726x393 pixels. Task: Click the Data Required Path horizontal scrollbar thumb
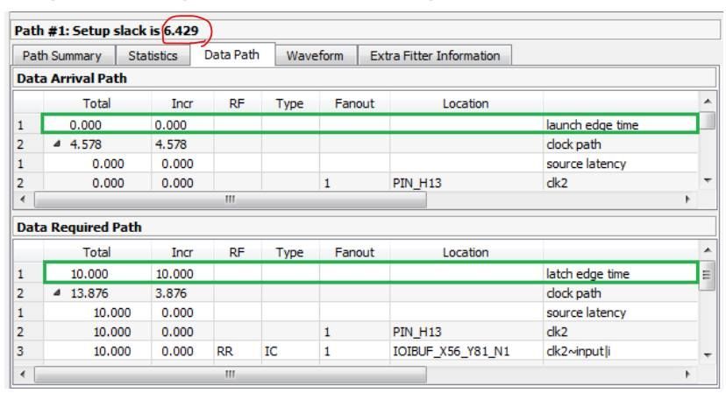[230, 374]
